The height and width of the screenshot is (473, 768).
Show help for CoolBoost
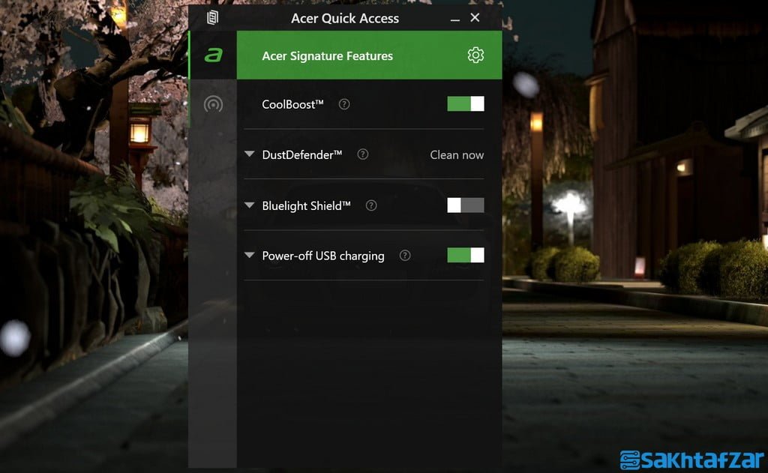[344, 104]
